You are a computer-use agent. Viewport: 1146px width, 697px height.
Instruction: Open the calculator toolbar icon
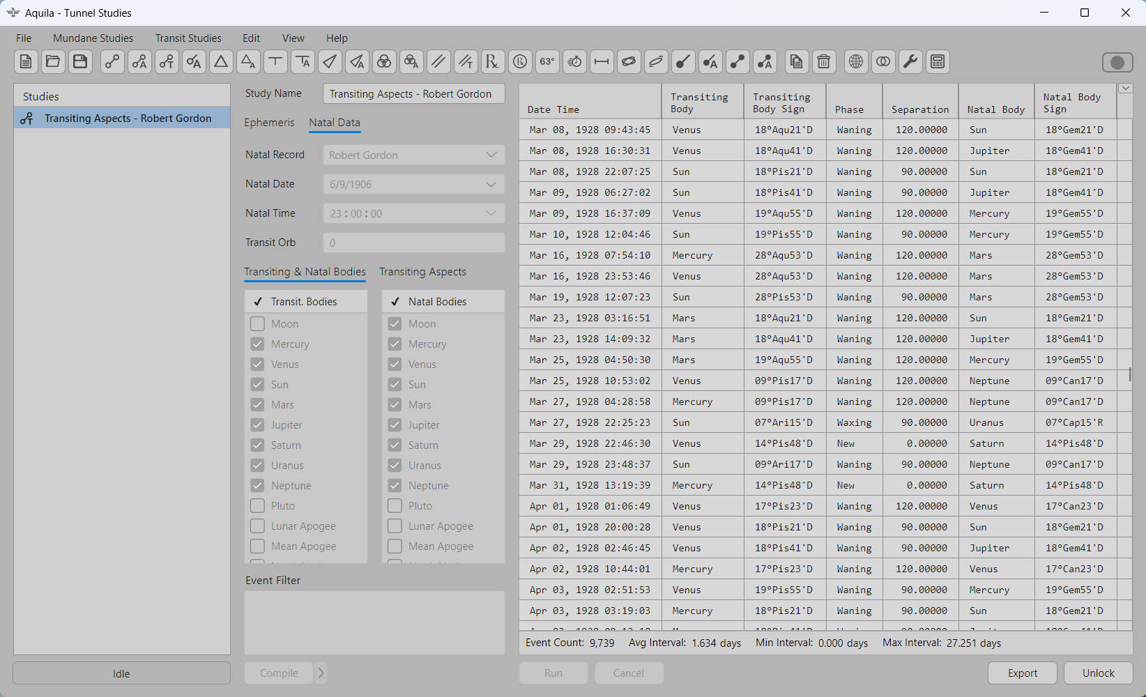pyautogui.click(x=938, y=62)
